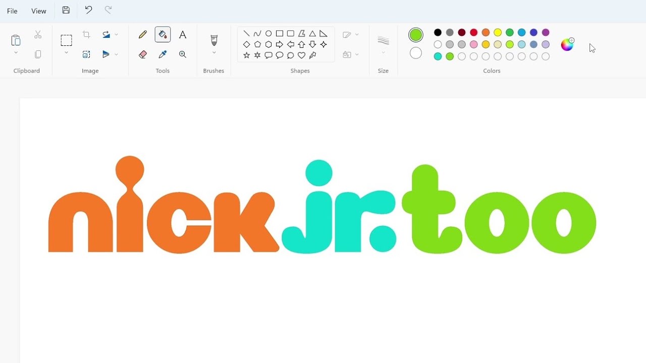Pick the Polygon shape
The width and height of the screenshot is (646, 363).
tap(302, 34)
